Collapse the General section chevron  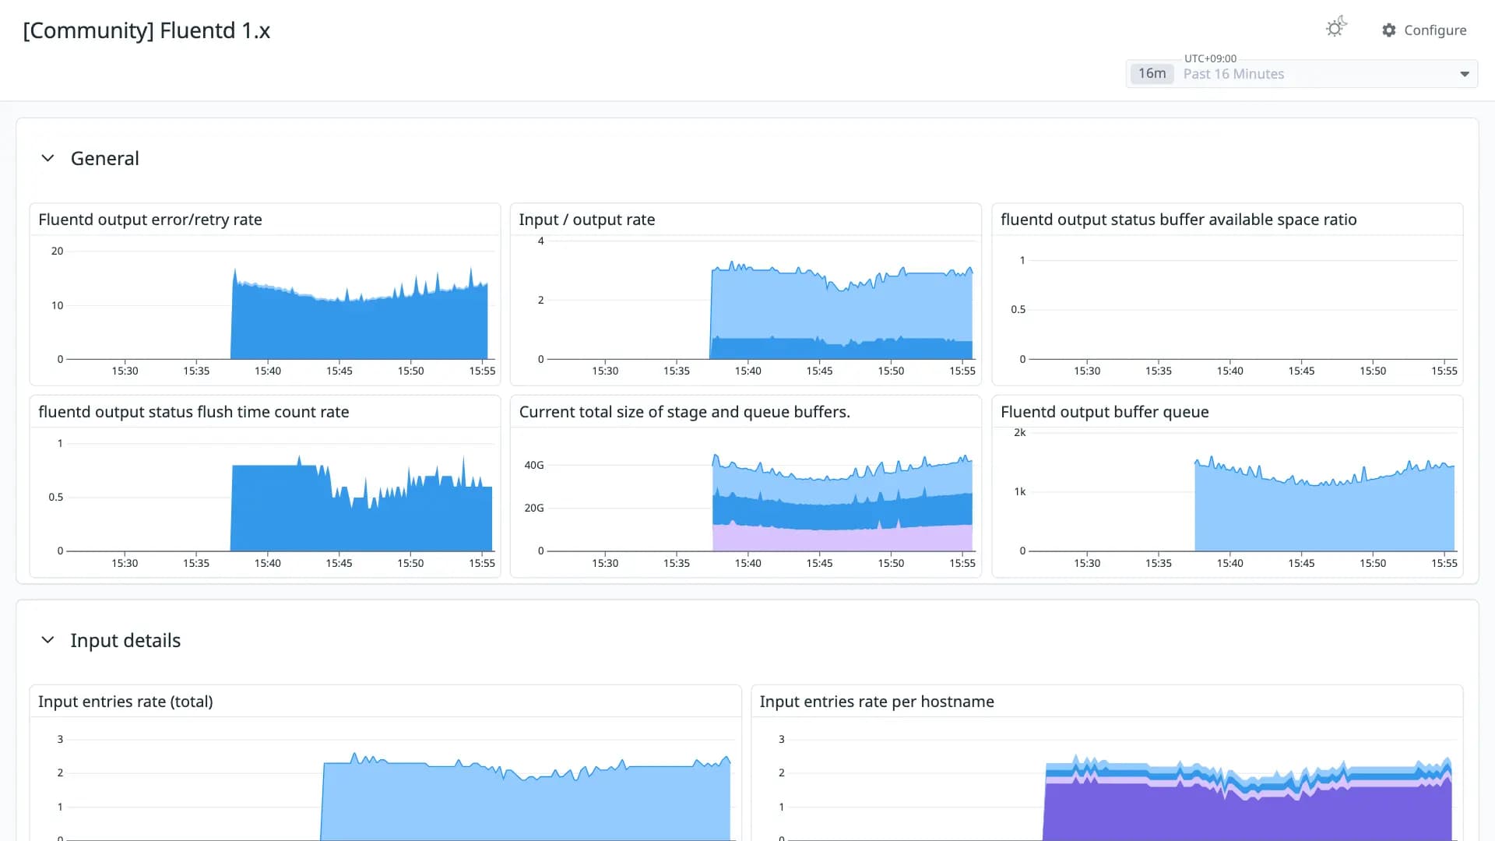click(x=47, y=158)
